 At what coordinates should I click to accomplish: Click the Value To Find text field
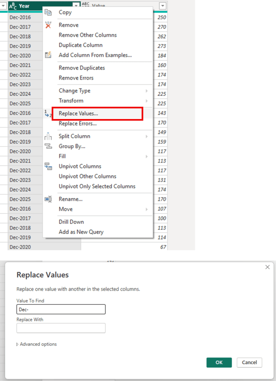61,309
